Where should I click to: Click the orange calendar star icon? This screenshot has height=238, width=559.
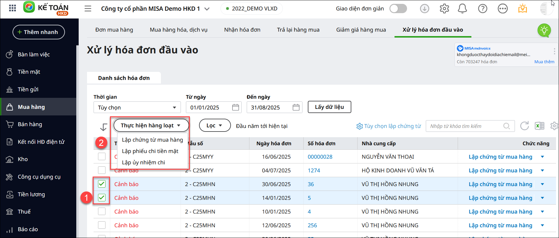point(523,9)
